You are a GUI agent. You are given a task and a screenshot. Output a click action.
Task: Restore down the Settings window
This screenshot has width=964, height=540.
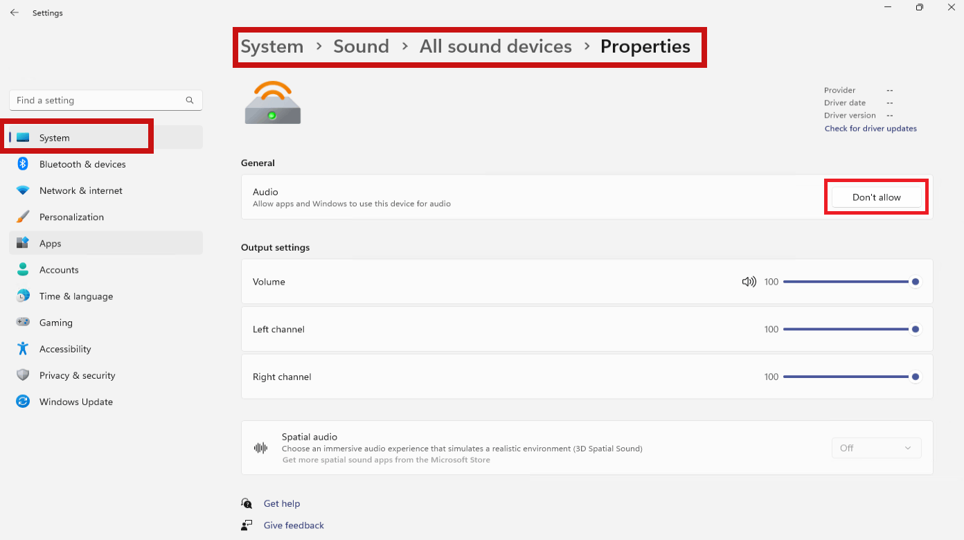tap(919, 7)
